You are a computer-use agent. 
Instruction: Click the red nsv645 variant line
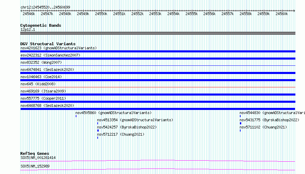(x=158, y=87)
